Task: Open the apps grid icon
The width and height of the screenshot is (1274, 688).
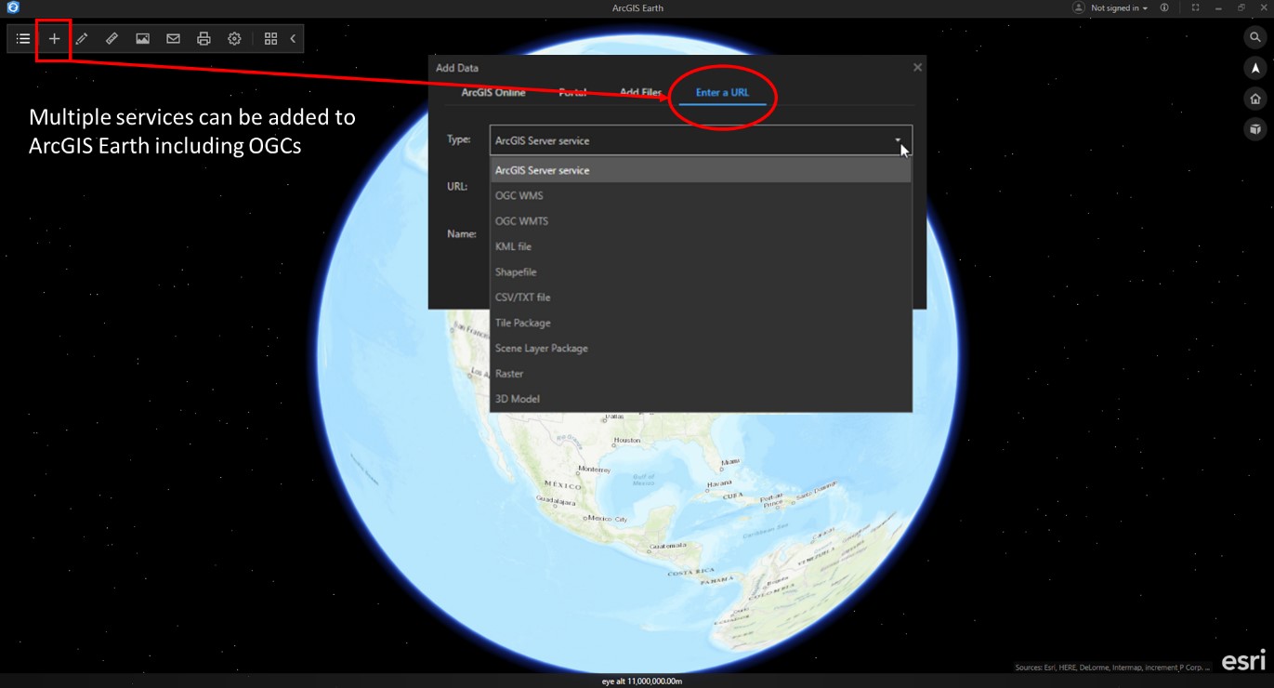Action: click(x=270, y=39)
